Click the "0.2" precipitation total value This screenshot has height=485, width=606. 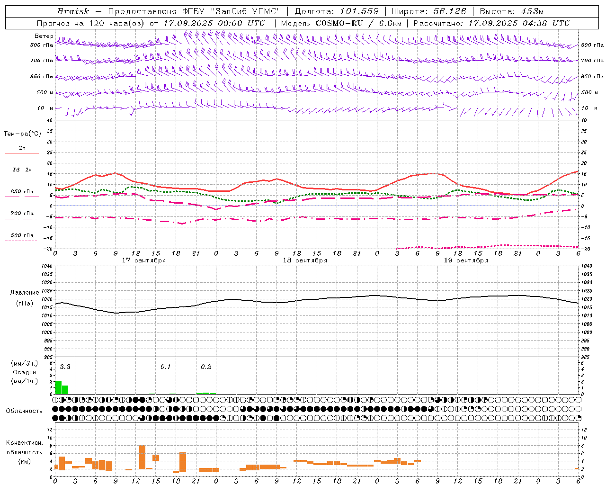pos(206,367)
